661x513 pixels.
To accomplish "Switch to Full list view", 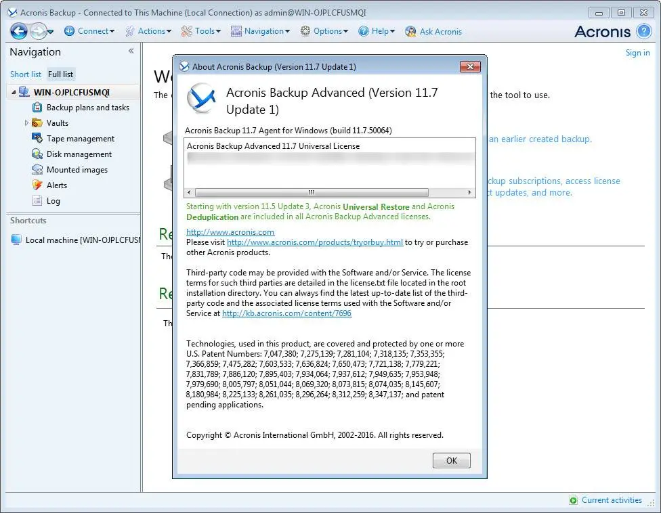I will [x=61, y=74].
